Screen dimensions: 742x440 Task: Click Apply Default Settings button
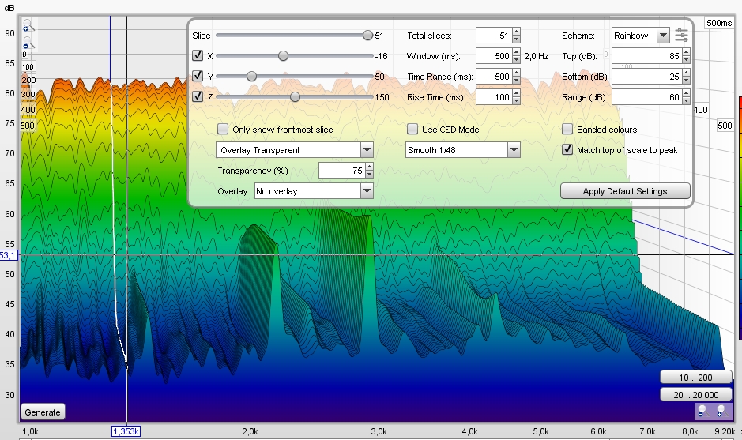pos(625,191)
